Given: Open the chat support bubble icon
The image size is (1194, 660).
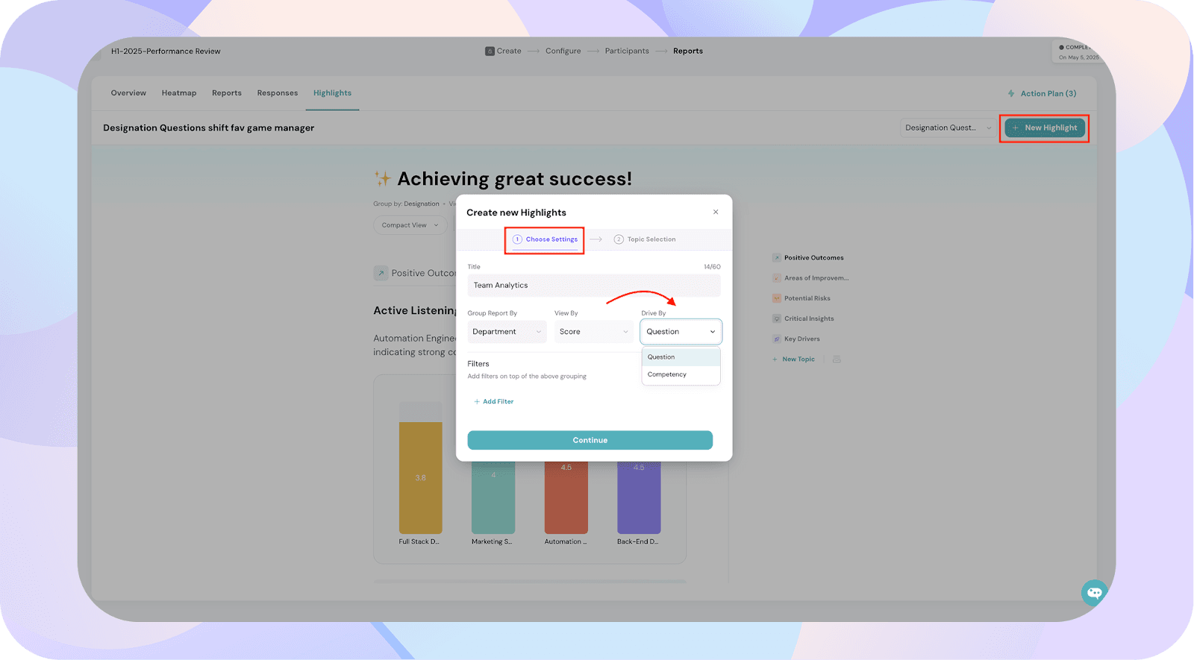Looking at the screenshot, I should point(1094,593).
